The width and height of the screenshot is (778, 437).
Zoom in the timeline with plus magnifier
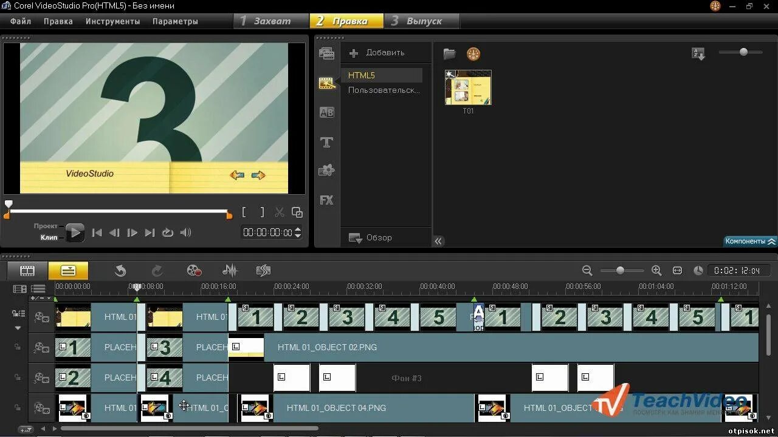point(656,271)
